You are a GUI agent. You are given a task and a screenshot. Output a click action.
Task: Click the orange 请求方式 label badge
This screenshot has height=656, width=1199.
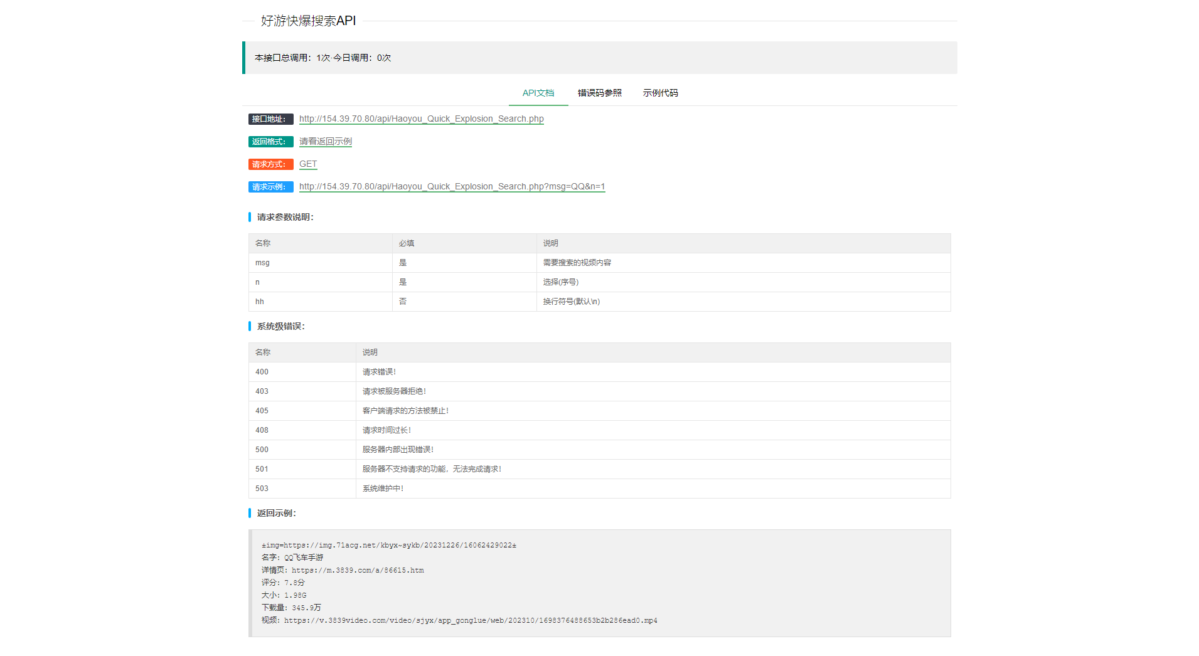coord(270,164)
